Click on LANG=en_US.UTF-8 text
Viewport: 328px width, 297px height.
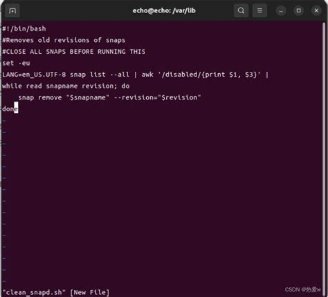click(34, 75)
